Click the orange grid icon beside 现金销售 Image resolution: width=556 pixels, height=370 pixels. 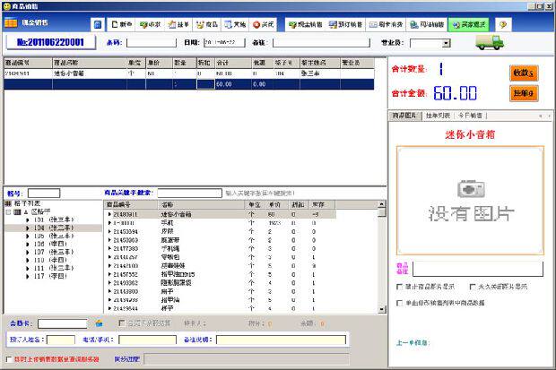click(x=11, y=22)
